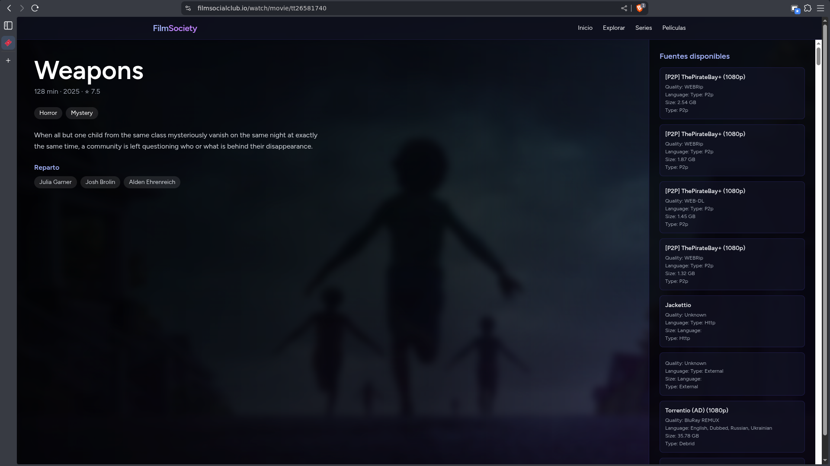Click the plus icon in the left sidebar
This screenshot has height=466, width=830.
pyautogui.click(x=8, y=60)
